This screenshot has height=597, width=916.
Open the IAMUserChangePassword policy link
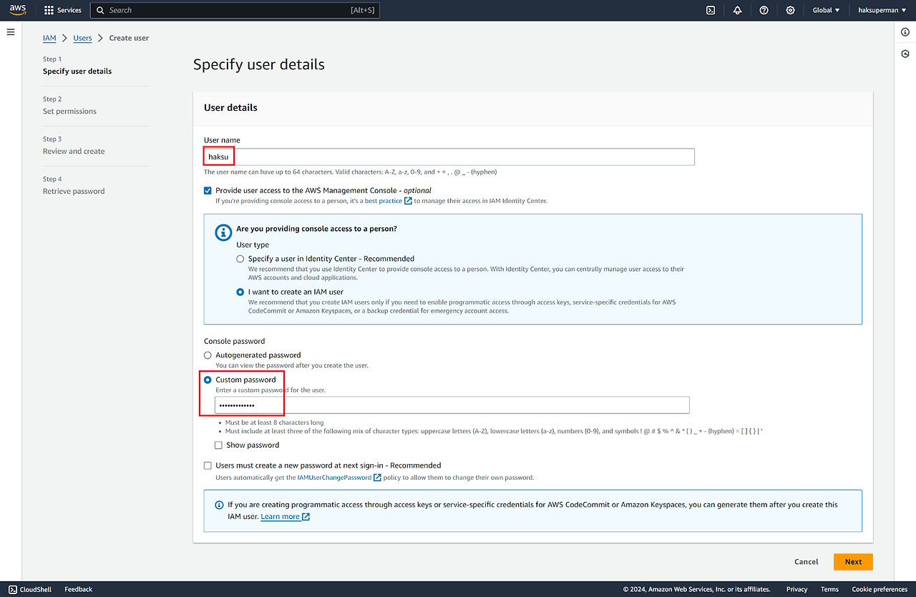(x=334, y=478)
